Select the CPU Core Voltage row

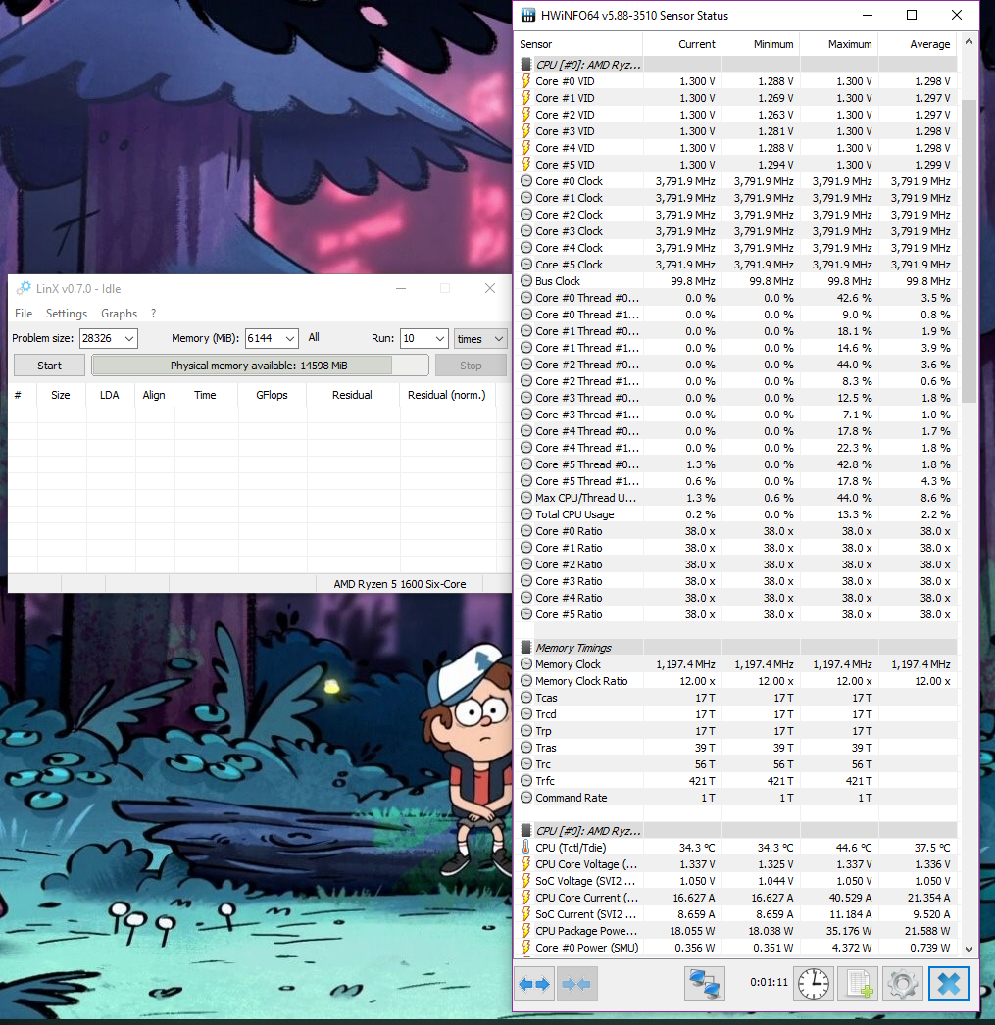point(737,863)
